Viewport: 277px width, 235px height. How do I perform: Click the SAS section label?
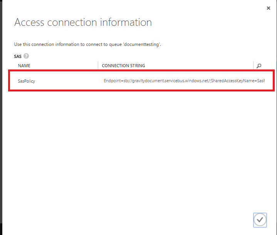click(18, 56)
